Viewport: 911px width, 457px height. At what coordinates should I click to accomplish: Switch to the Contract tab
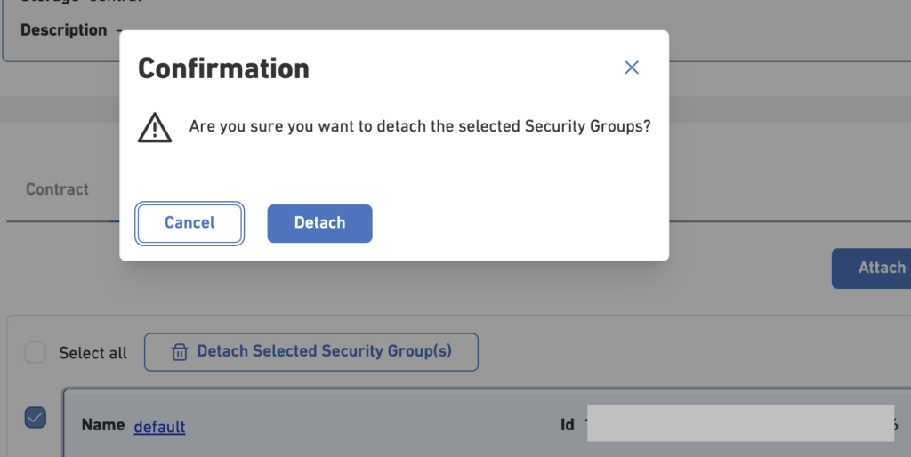[x=57, y=189]
